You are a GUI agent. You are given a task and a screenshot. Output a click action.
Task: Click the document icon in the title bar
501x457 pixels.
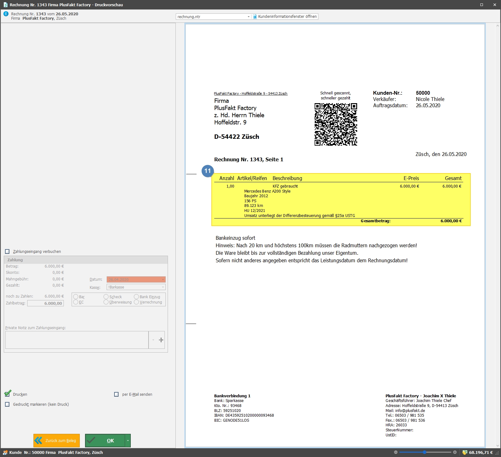click(x=5, y=5)
